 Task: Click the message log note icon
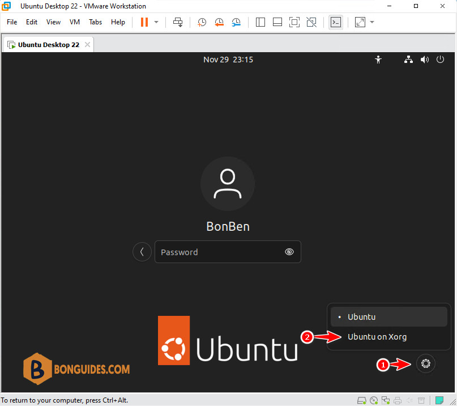coord(439,400)
